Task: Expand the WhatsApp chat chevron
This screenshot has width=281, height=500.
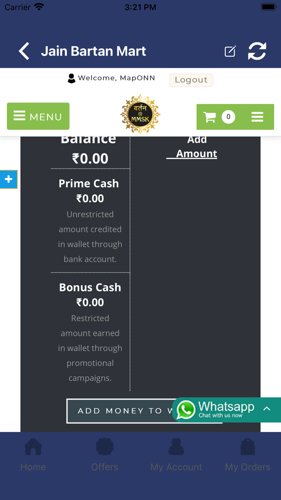Action: click(267, 409)
